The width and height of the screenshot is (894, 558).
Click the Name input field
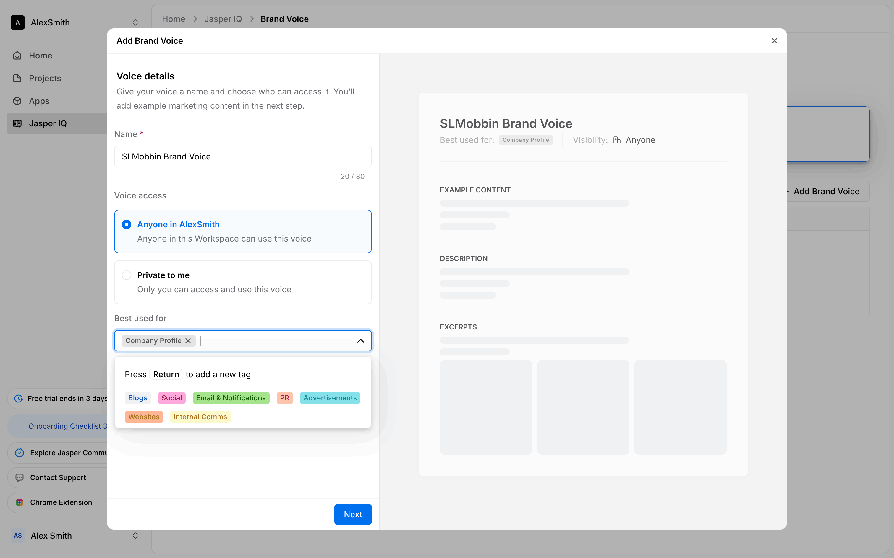click(x=243, y=156)
